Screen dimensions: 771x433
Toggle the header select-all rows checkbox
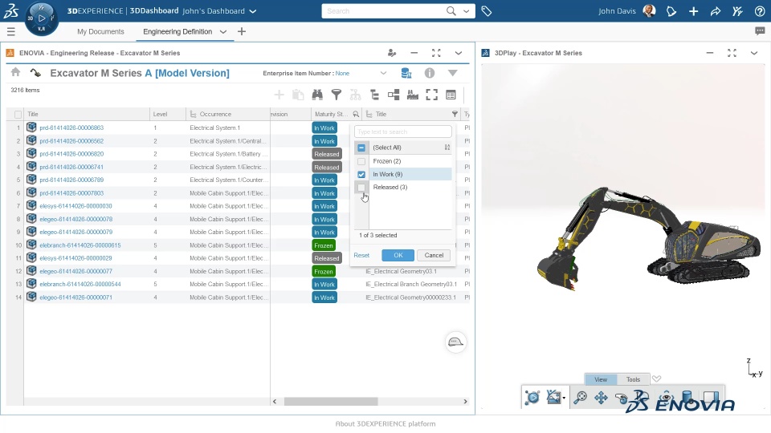(18, 115)
